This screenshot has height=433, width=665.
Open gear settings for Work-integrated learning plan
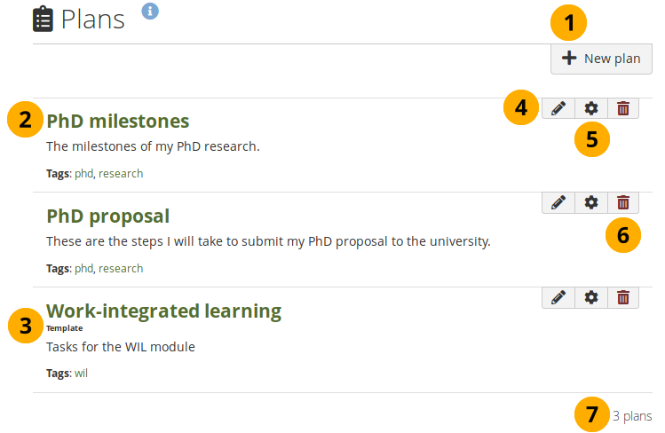[591, 297]
